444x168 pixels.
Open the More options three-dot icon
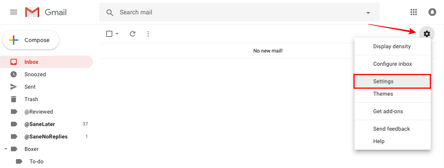tap(148, 34)
